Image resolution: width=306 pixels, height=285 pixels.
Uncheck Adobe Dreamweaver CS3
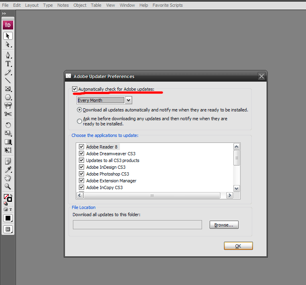[x=81, y=153]
